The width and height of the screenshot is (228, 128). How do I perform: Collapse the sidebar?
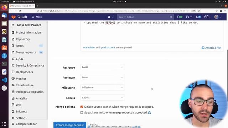(x=24, y=124)
